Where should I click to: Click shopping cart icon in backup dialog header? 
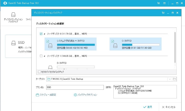tap(163, 13)
